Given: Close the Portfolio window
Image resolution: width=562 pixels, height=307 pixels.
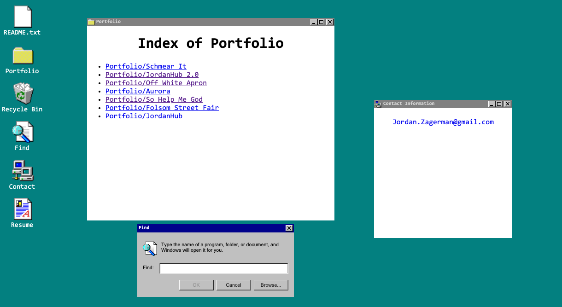Looking at the screenshot, I should tap(329, 22).
